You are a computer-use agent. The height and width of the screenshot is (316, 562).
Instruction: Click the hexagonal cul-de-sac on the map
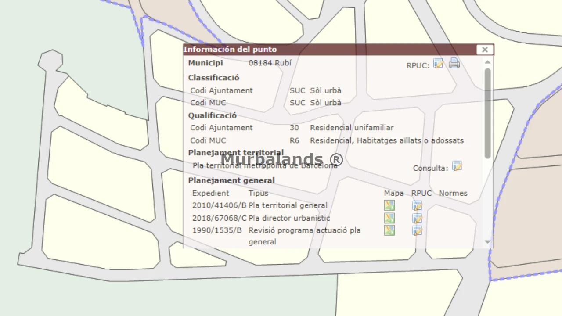click(50, 61)
